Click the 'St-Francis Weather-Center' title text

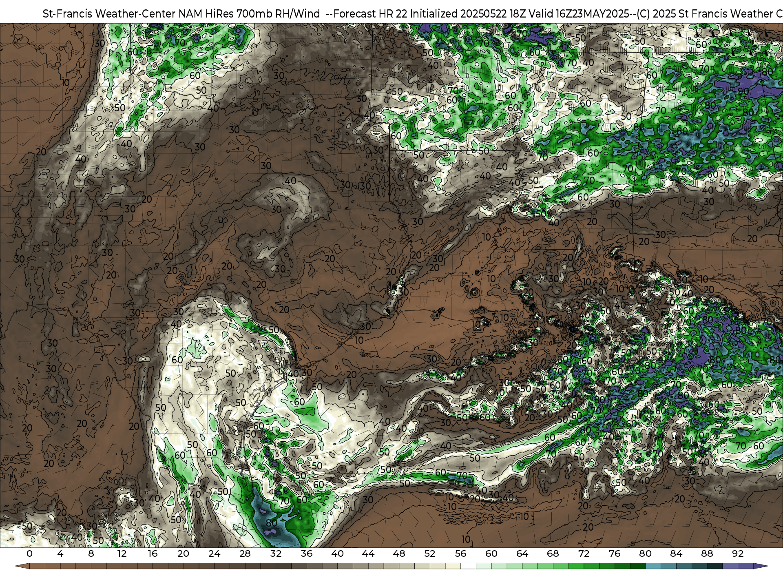[109, 13]
